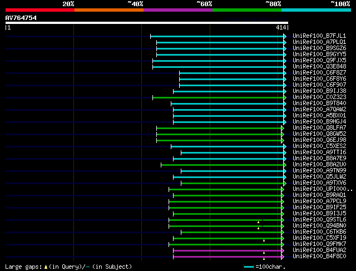Image resolution: width=356 pixels, height=271 pixels.
Task: Click the yellow gap triangle in the legend
Action: click(46, 267)
